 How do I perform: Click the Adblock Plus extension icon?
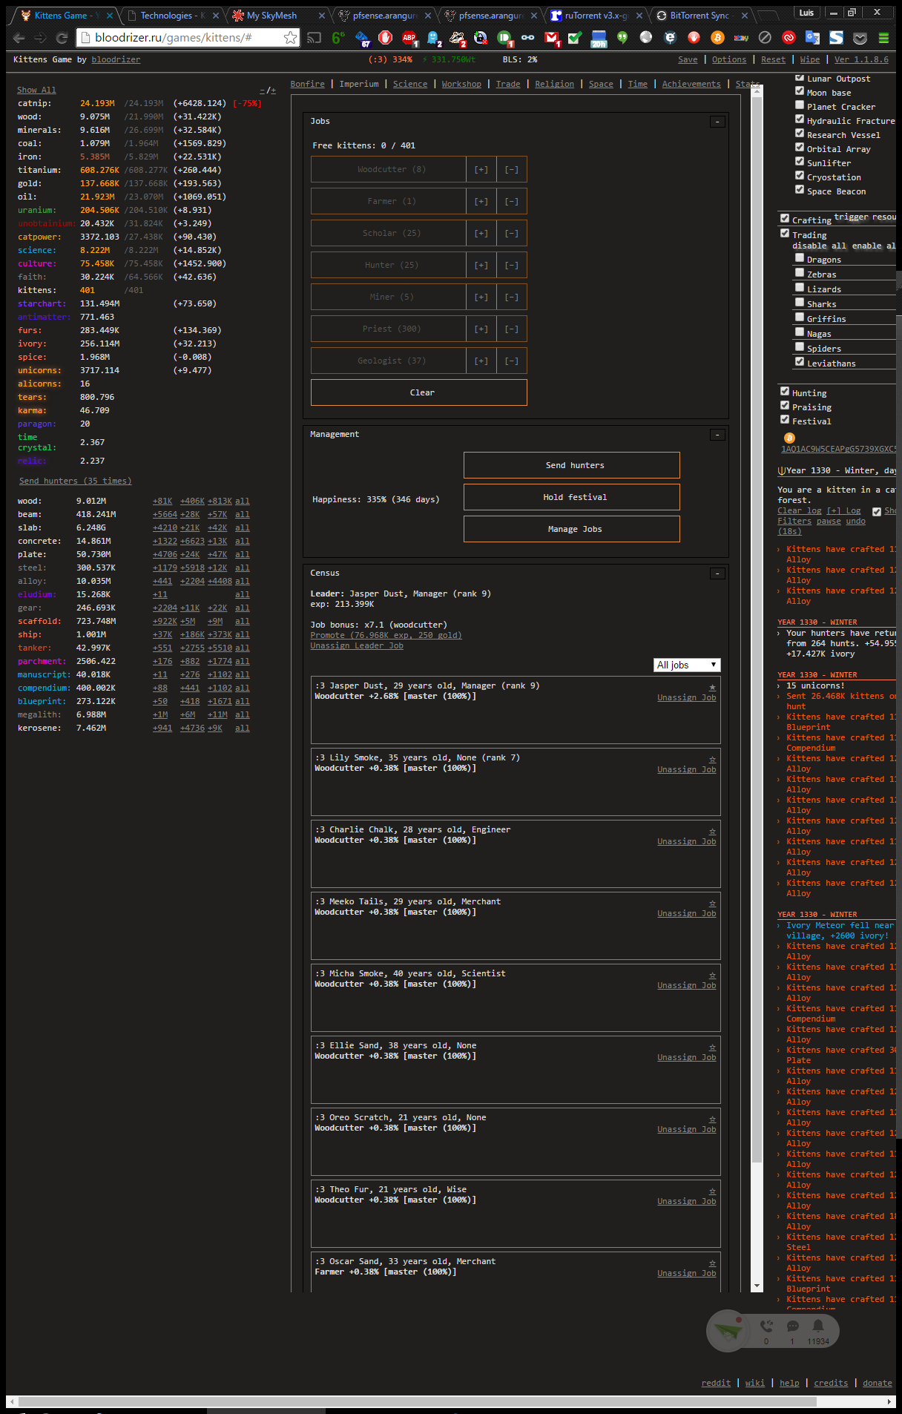click(409, 38)
